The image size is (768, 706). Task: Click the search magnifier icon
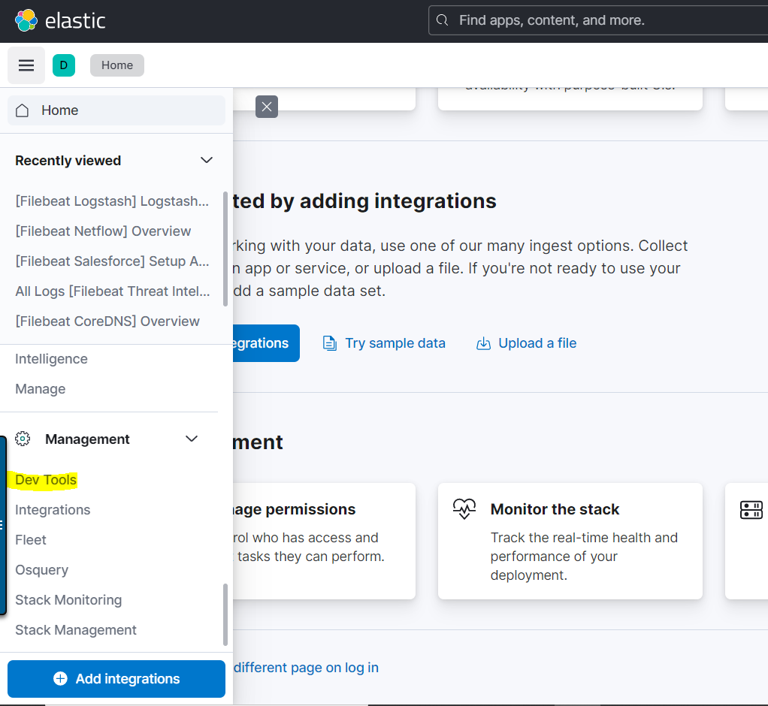443,20
